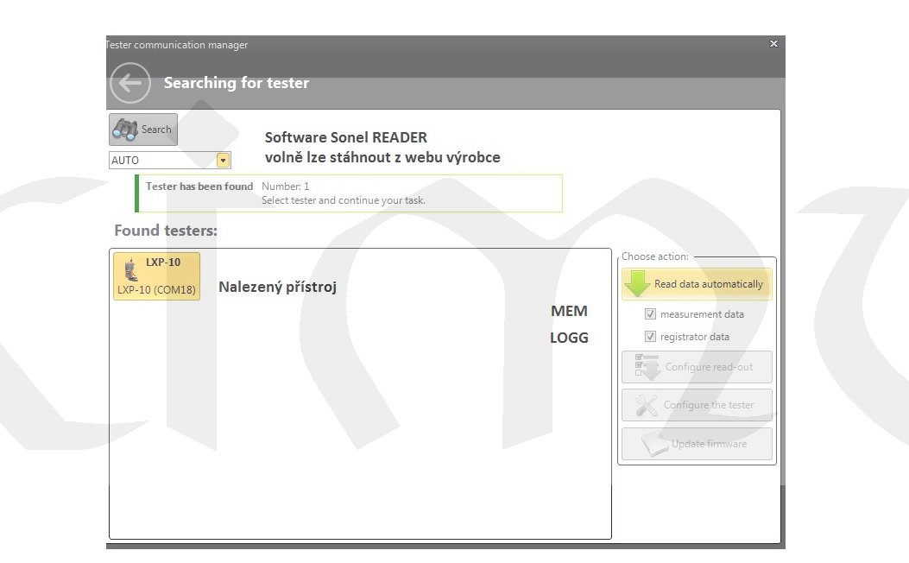Click the back arrow circle icon
This screenshot has height=563, width=909.
coord(130,84)
